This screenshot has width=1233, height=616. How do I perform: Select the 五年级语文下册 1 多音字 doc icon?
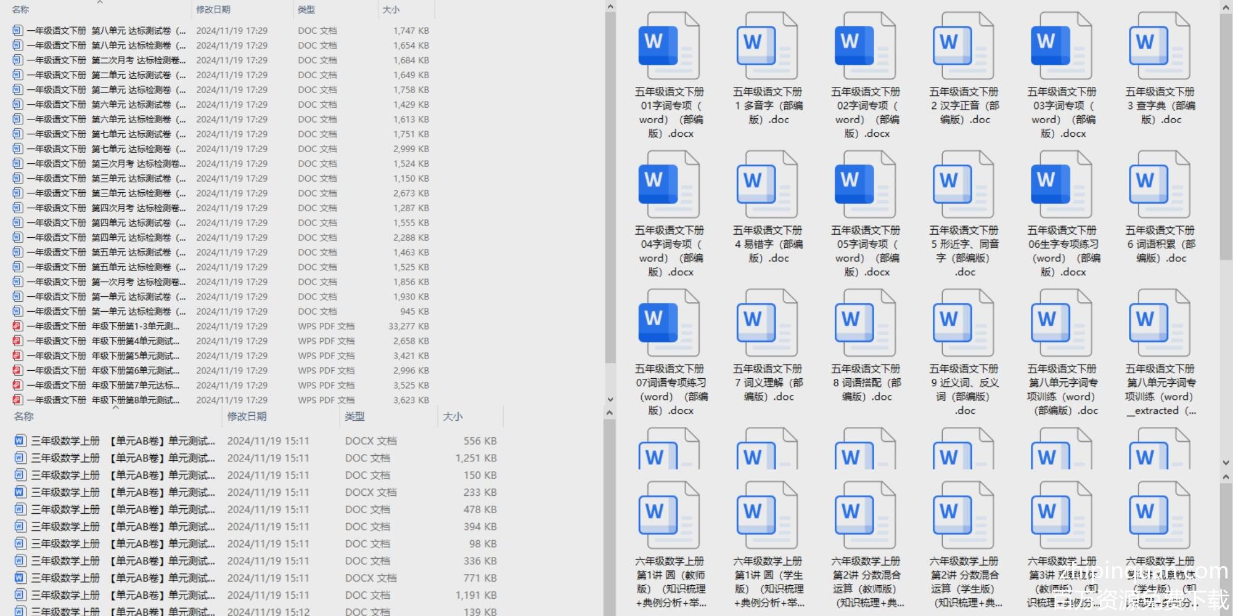coord(766,46)
